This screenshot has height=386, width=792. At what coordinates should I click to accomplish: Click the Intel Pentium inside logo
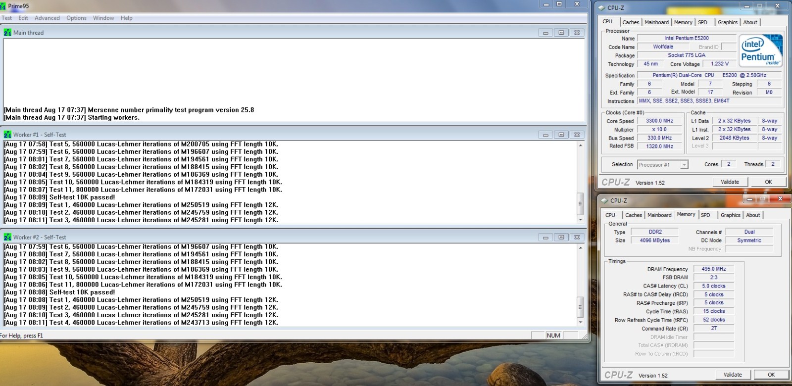761,51
